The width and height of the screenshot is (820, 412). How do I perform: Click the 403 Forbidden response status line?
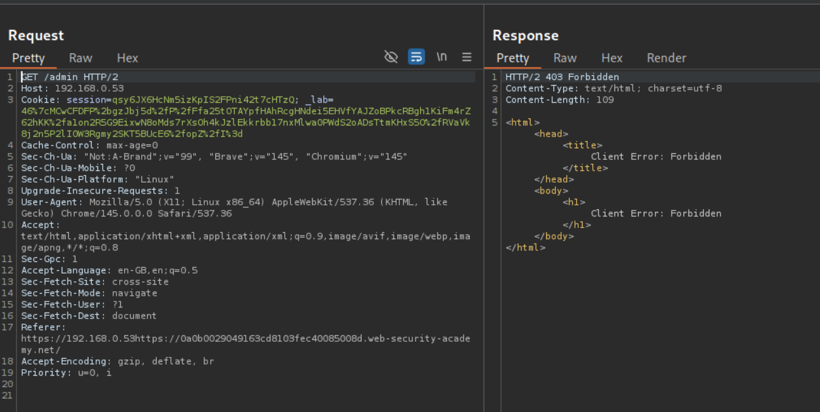point(562,77)
